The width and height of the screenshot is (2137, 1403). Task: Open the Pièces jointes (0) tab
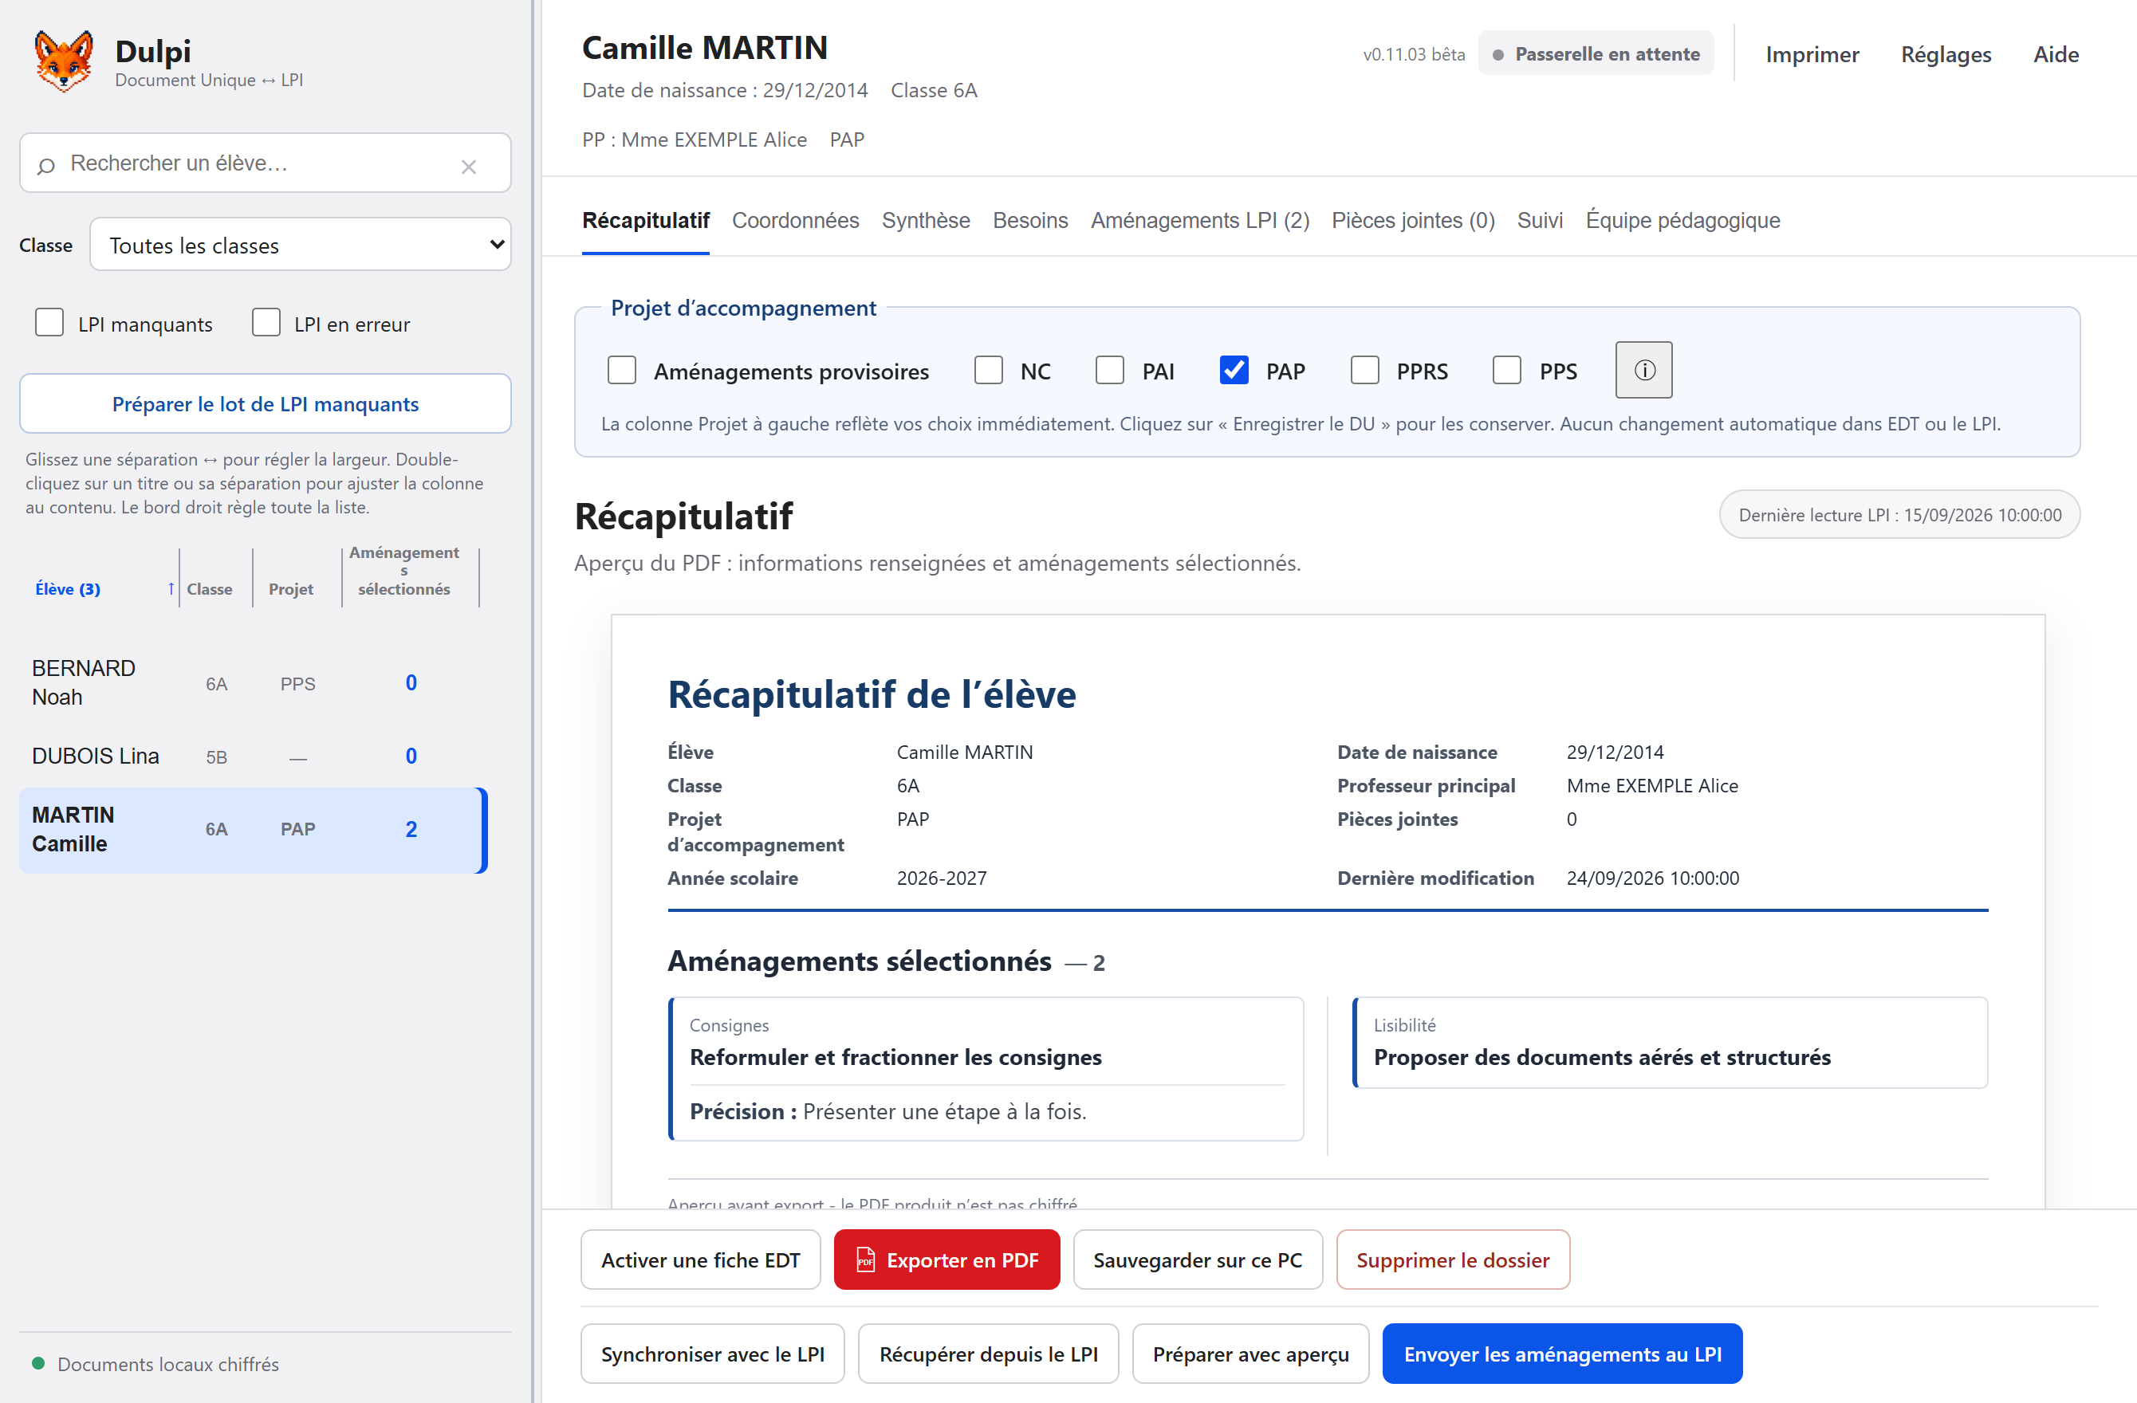pos(1412,221)
